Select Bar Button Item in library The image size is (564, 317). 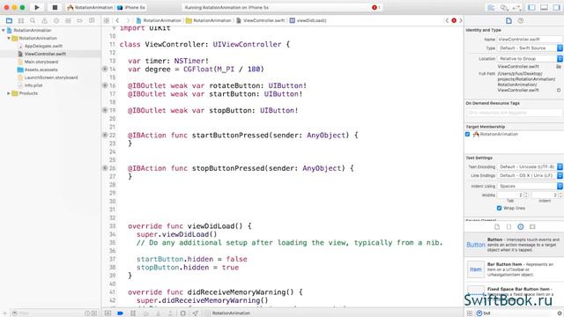click(514, 269)
